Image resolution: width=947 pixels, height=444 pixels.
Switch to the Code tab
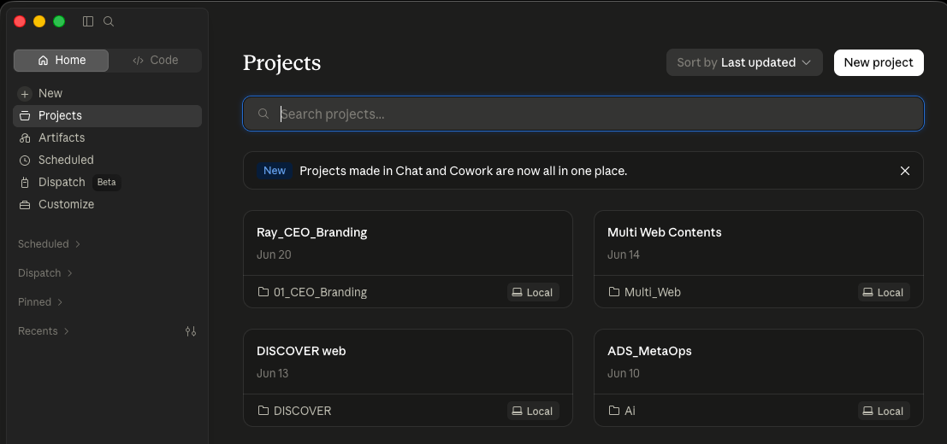156,61
